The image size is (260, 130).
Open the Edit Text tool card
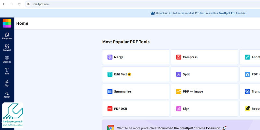tap(136, 74)
